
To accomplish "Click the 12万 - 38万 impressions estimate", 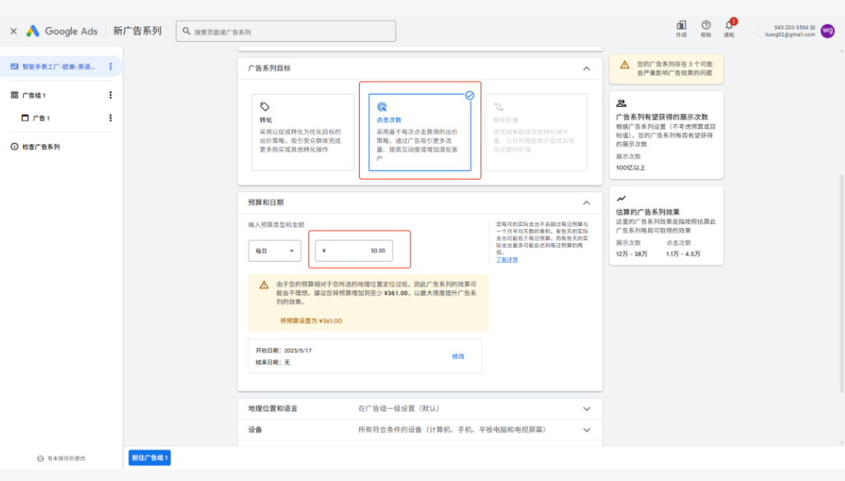I will point(631,254).
